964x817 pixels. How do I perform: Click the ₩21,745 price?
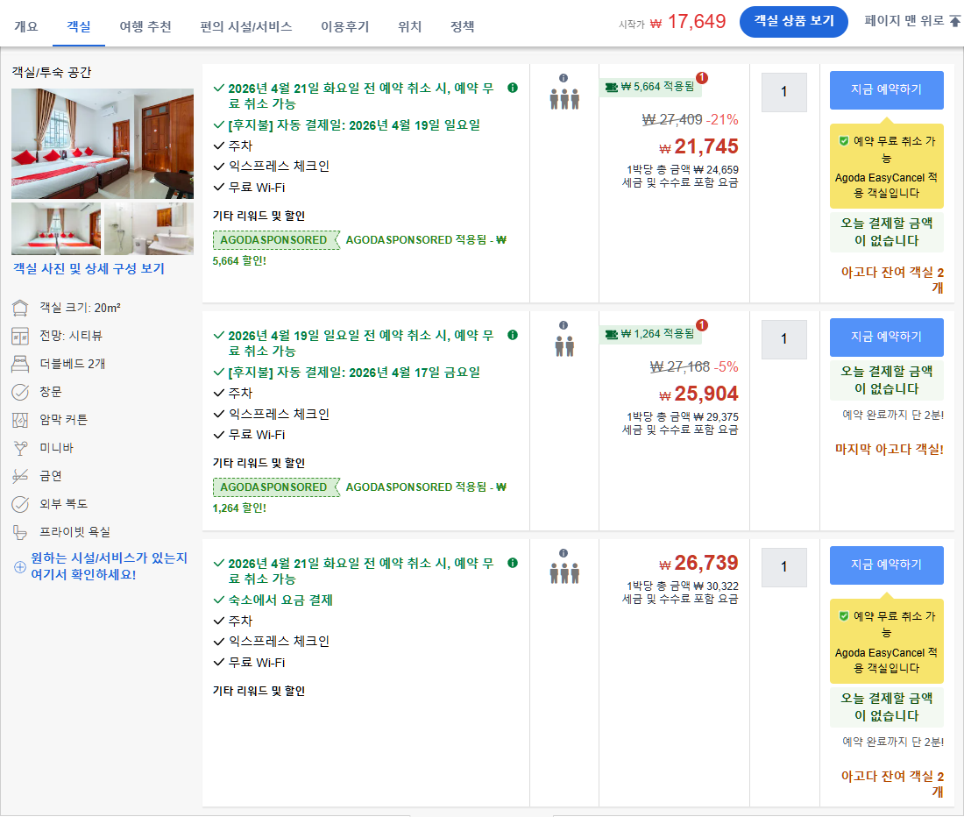(x=699, y=146)
